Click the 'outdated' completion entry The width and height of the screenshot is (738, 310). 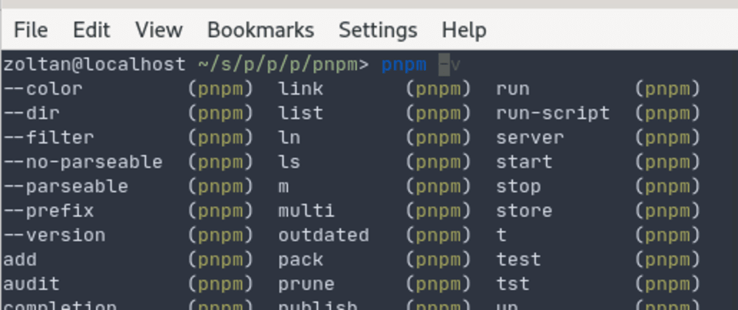point(324,235)
